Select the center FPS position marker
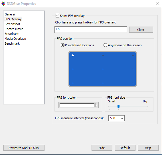162x155 pixels. (x=103, y=69)
